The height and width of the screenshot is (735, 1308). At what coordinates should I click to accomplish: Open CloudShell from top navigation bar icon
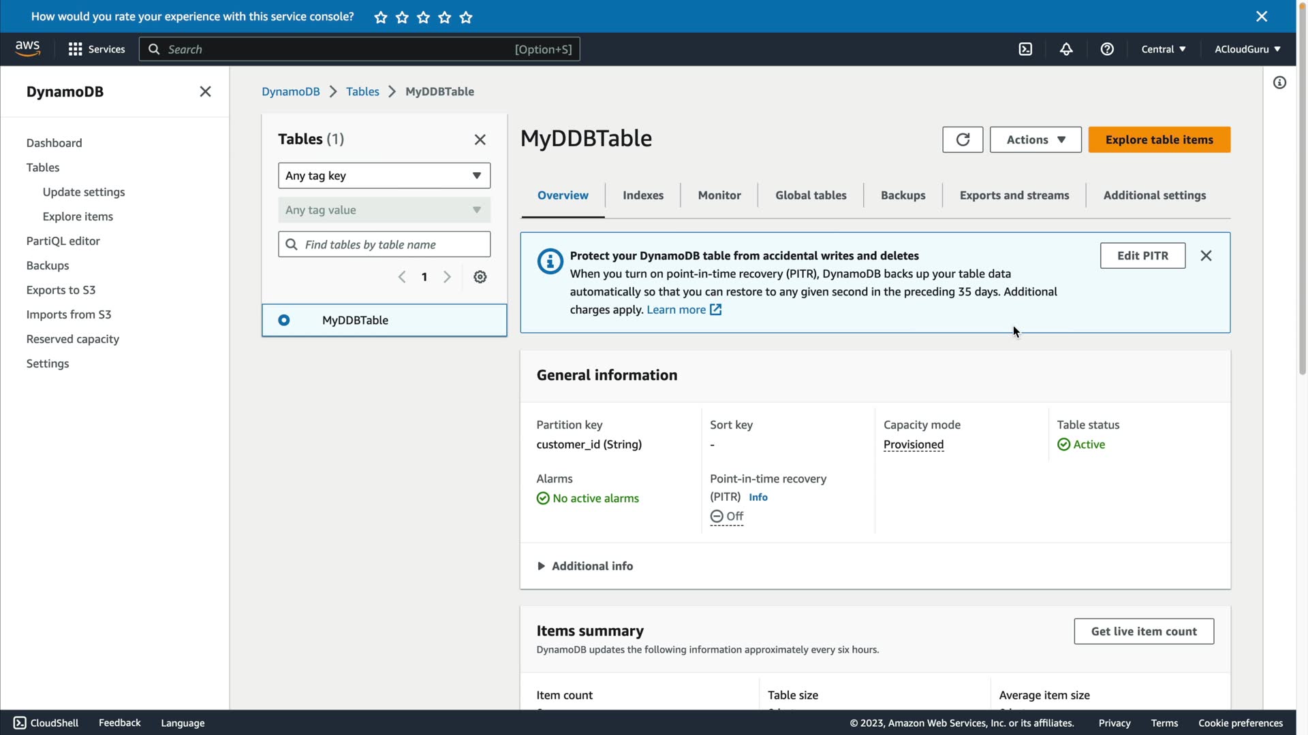pos(1025,49)
